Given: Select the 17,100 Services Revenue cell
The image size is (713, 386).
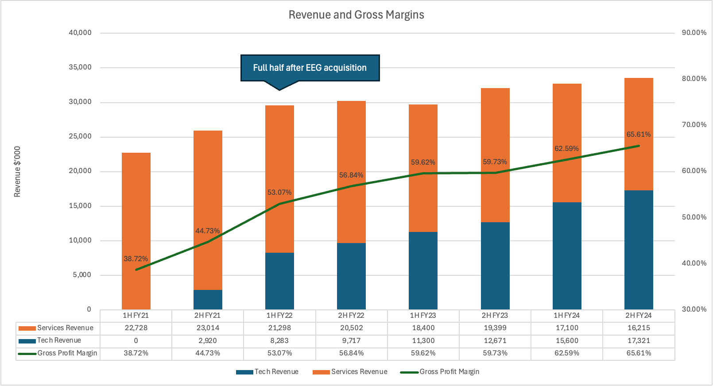Looking at the screenshot, I should (x=567, y=328).
